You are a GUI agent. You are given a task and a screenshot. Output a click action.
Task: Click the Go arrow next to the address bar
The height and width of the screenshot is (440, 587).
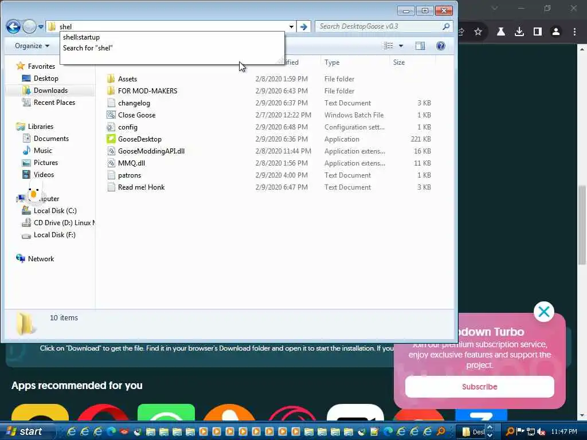304,26
